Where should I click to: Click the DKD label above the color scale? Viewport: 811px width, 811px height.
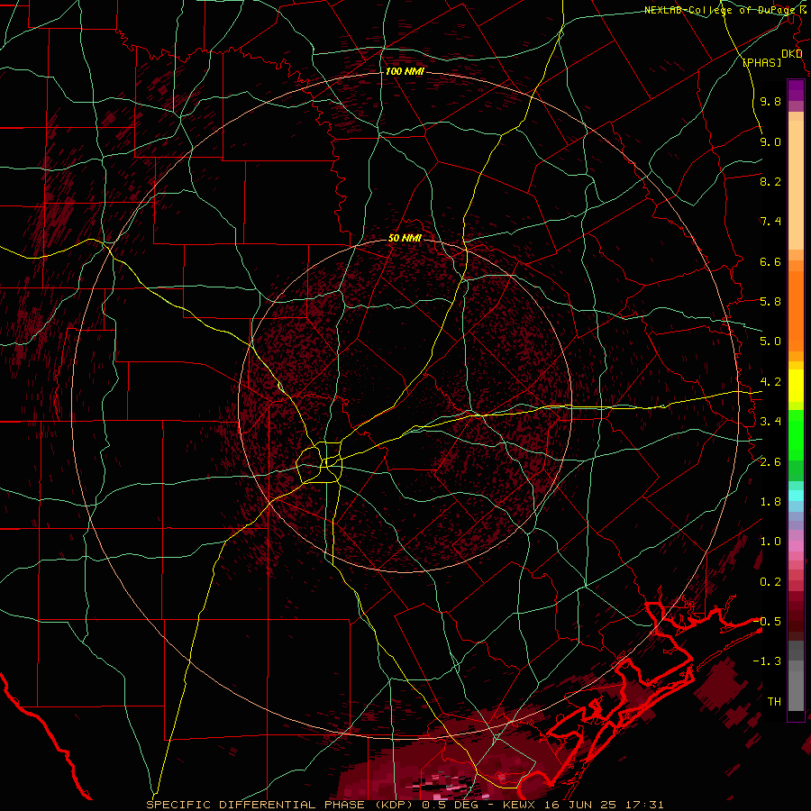click(x=792, y=53)
